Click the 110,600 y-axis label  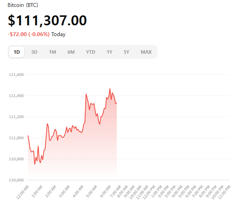pos(16,180)
